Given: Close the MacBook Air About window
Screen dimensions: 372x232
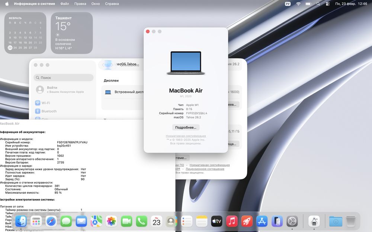Looking at the screenshot, I should [x=148, y=32].
